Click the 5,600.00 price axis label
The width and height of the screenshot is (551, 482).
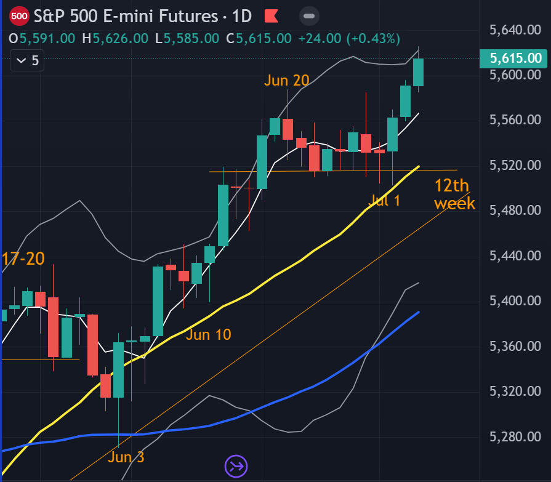point(515,75)
